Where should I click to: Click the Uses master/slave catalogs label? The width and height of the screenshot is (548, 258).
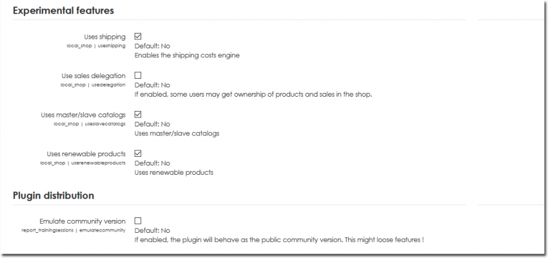coord(83,115)
